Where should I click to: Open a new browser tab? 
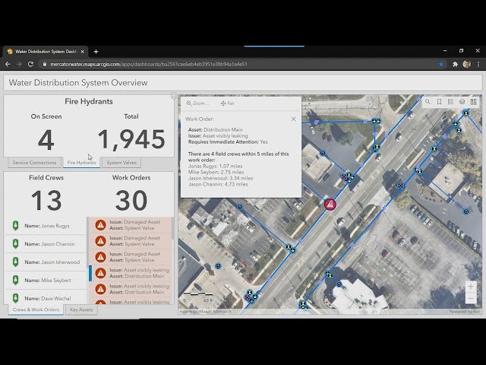[x=96, y=52]
